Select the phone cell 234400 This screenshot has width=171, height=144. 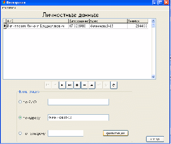pos(138,26)
